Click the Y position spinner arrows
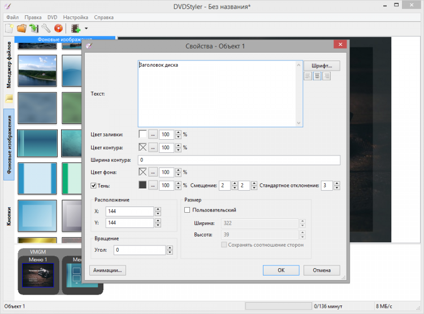This screenshot has height=314, width=424. pyautogui.click(x=158, y=223)
